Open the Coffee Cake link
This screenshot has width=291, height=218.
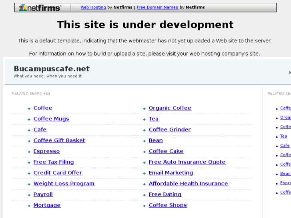[166, 151]
